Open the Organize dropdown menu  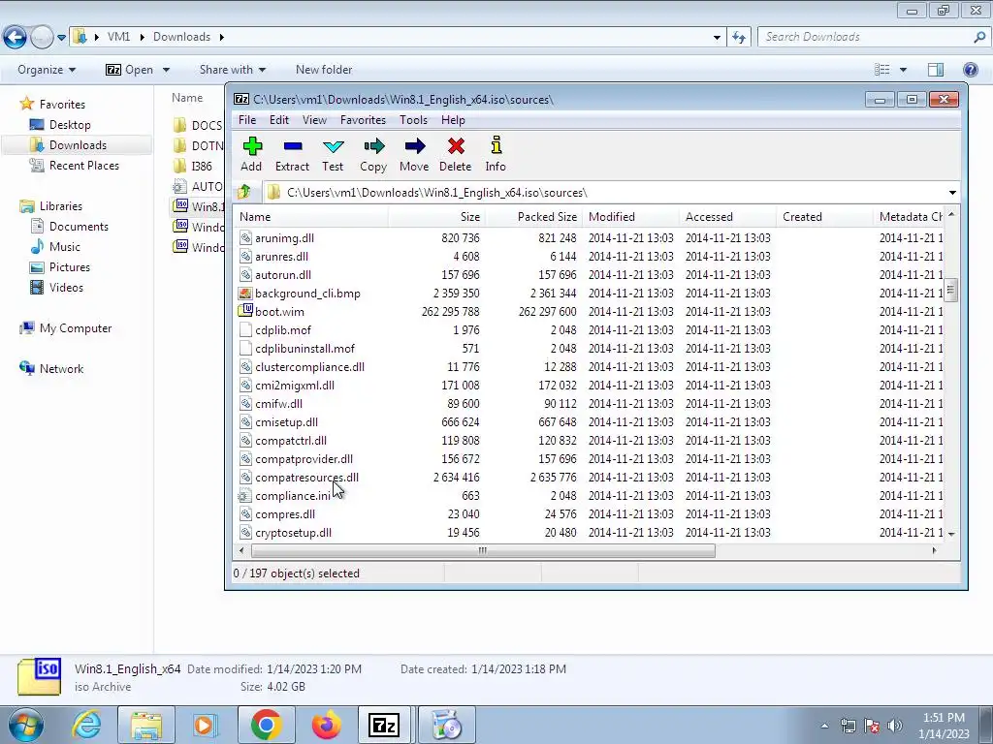pyautogui.click(x=47, y=70)
